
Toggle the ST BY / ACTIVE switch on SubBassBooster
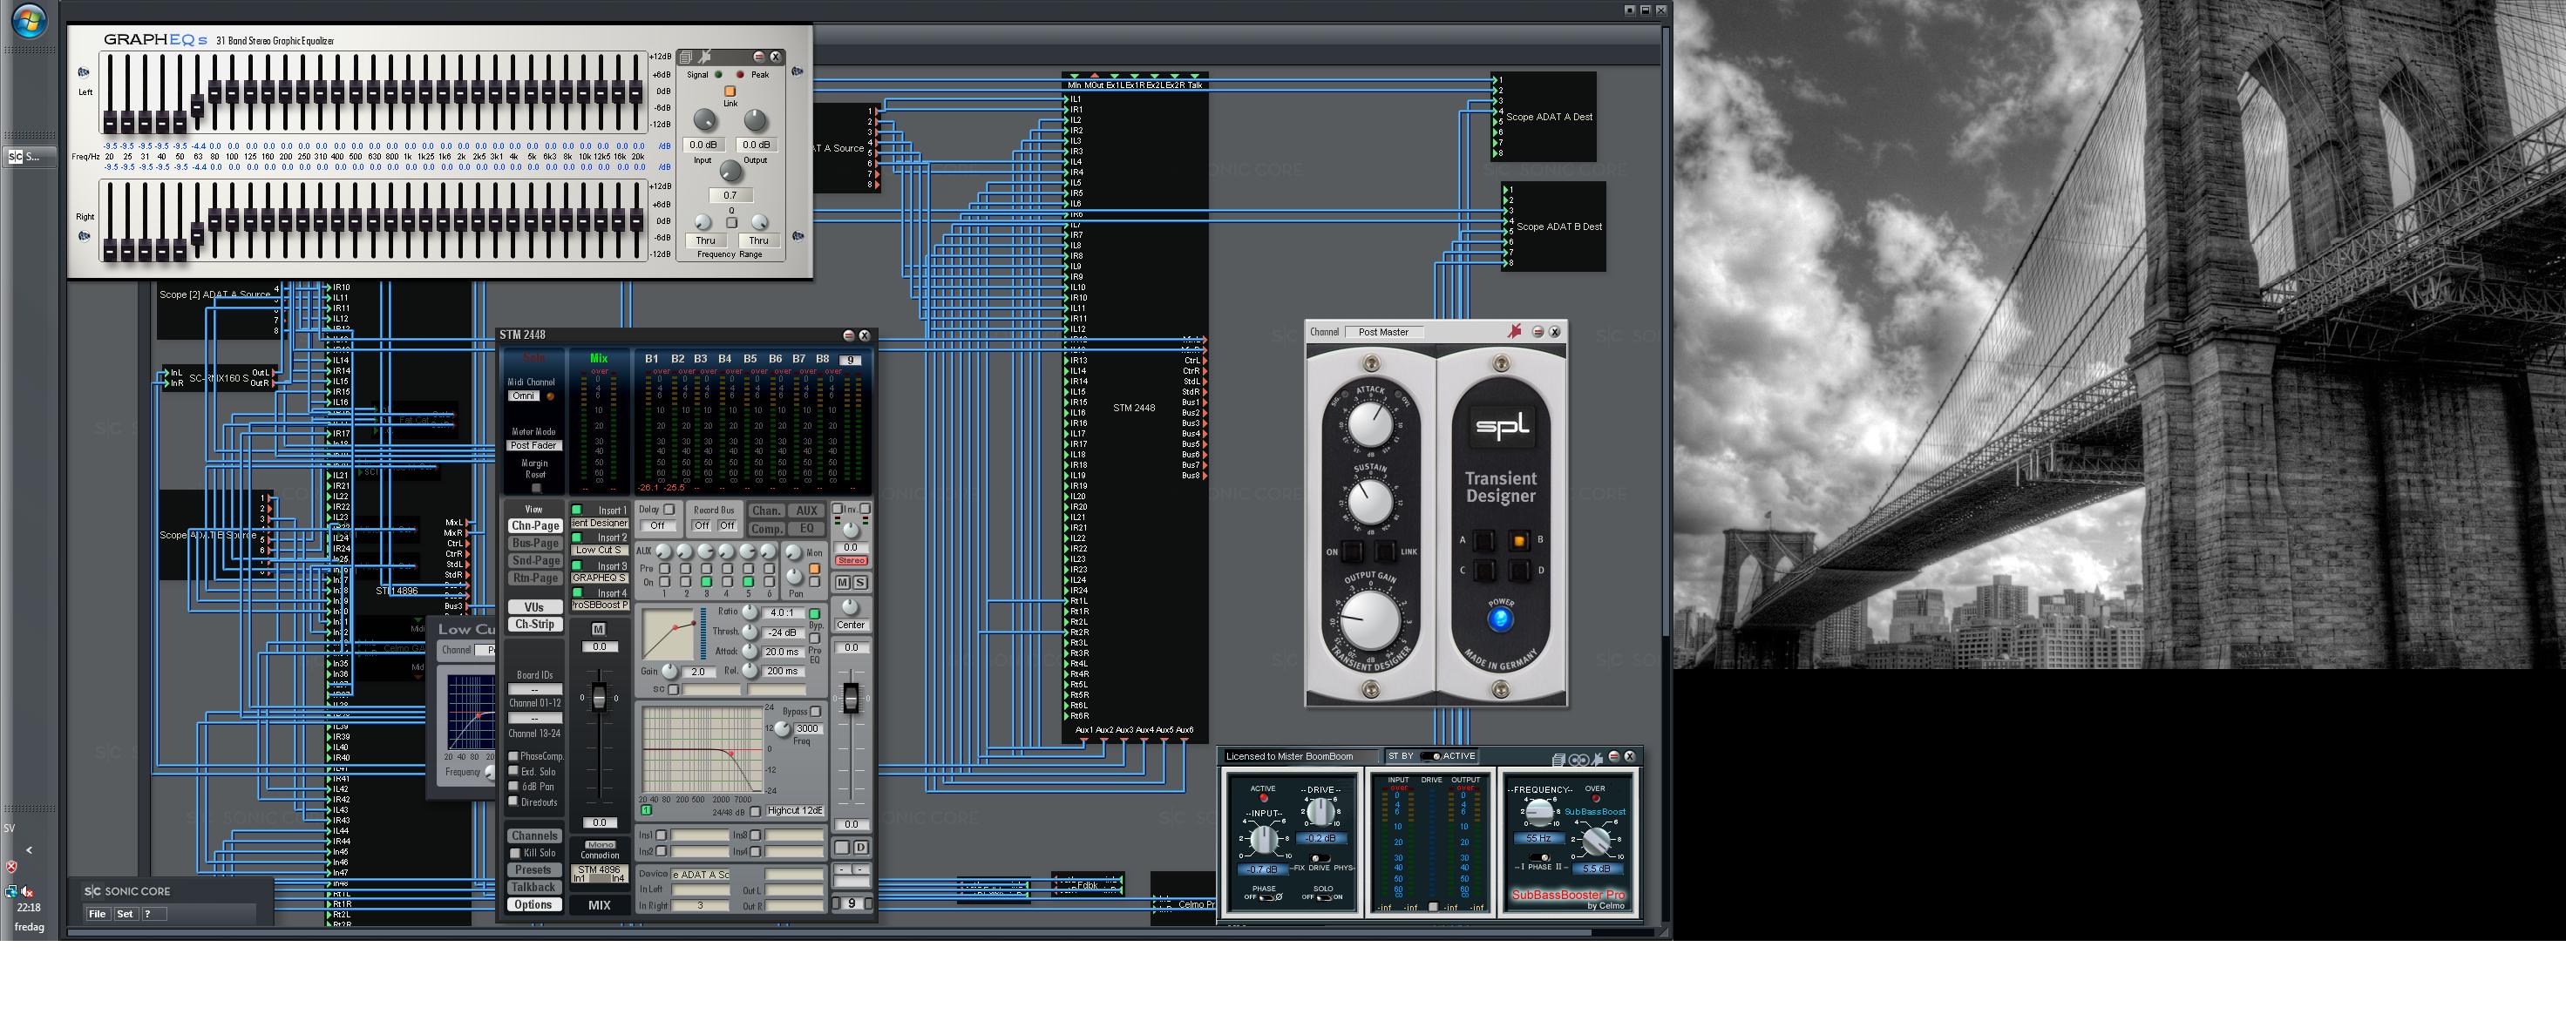(1430, 756)
